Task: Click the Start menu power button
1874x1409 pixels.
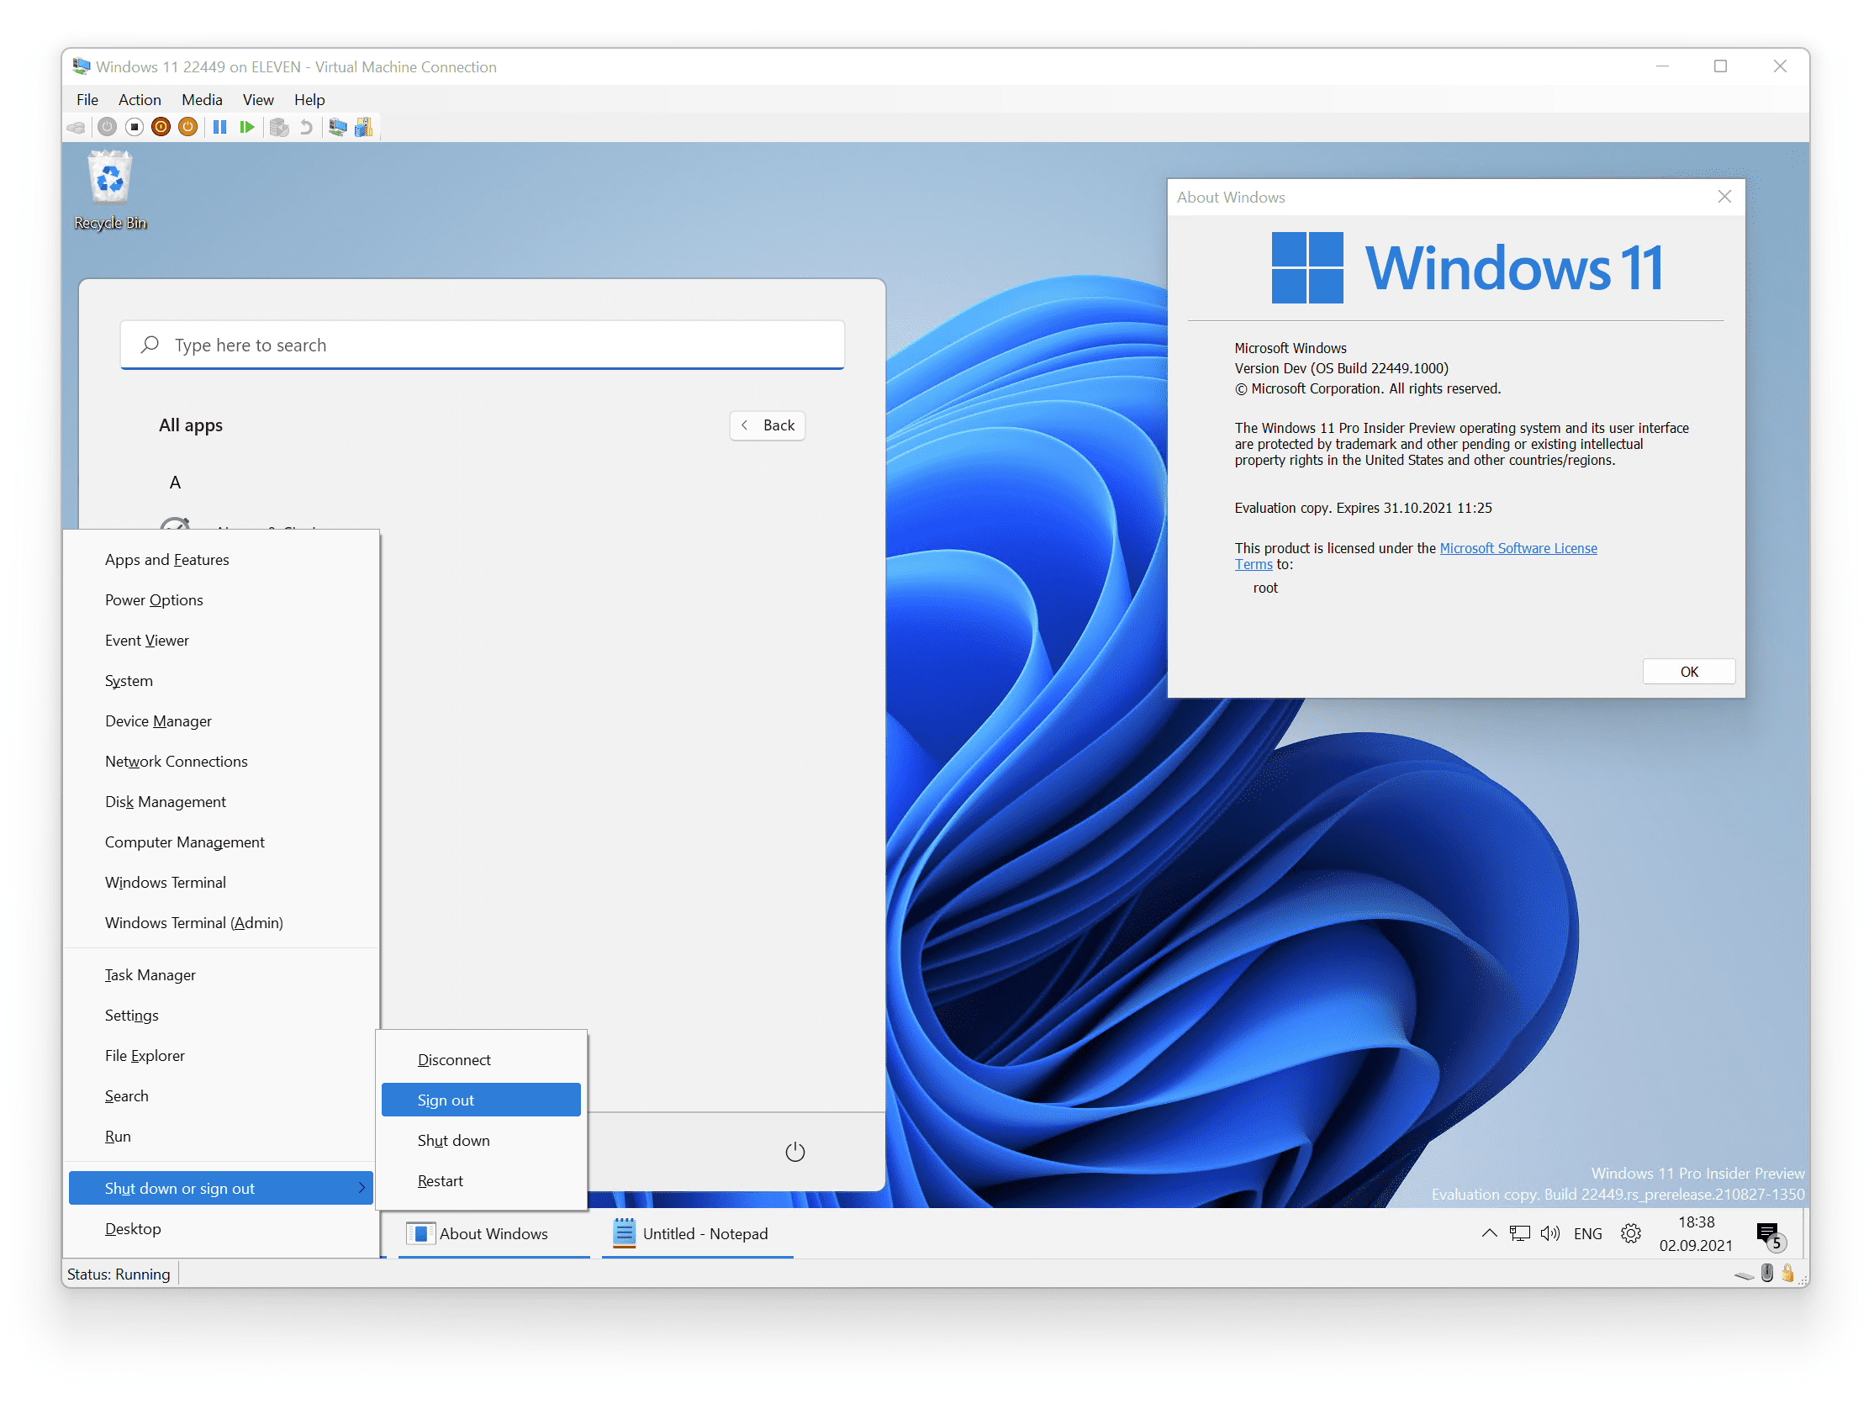Action: 794,1152
